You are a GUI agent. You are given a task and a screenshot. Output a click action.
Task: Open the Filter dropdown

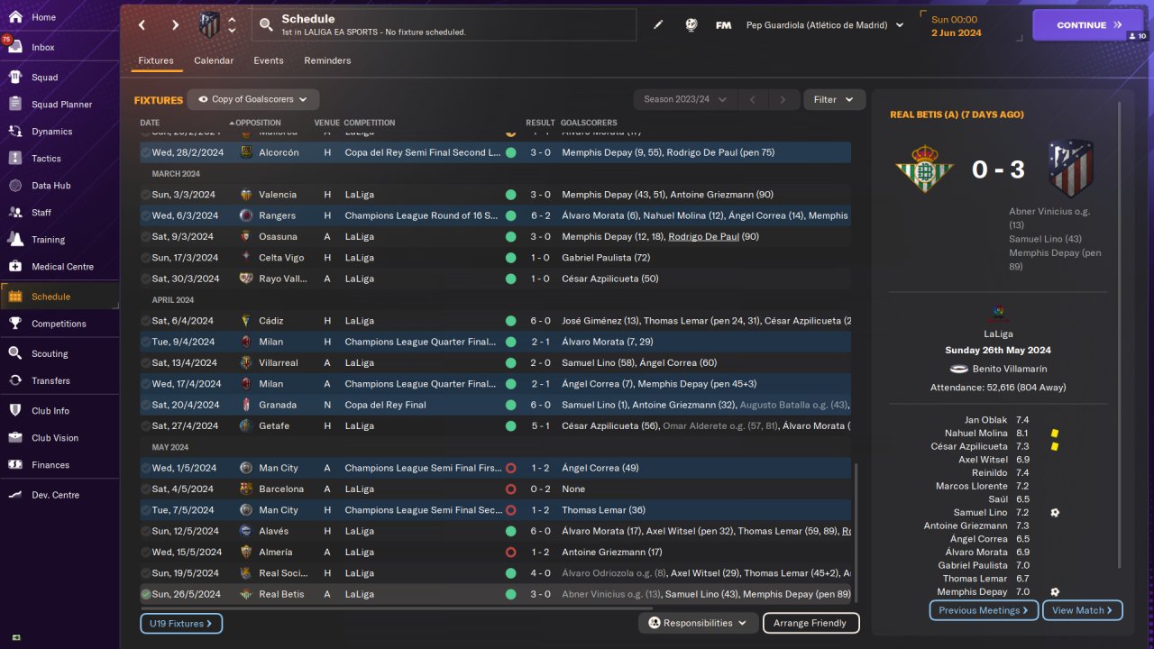point(834,99)
